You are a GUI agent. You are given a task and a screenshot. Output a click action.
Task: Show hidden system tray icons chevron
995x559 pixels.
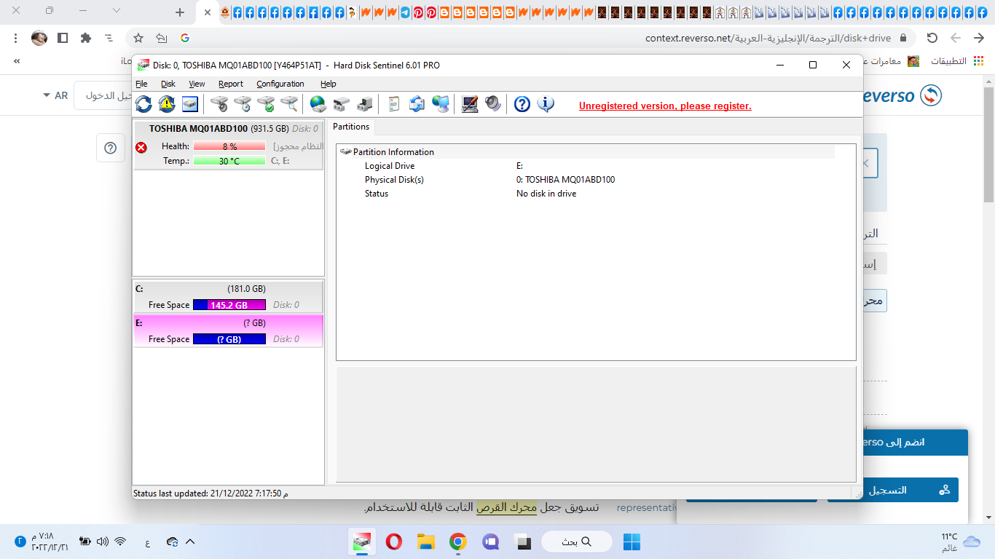pyautogui.click(x=191, y=542)
